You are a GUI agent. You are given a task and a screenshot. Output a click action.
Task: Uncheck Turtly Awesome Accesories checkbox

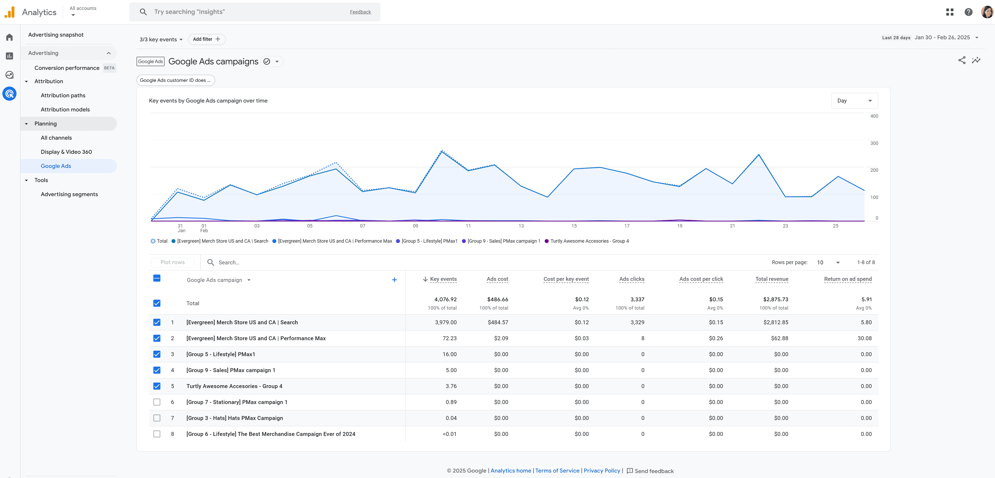pyautogui.click(x=157, y=386)
